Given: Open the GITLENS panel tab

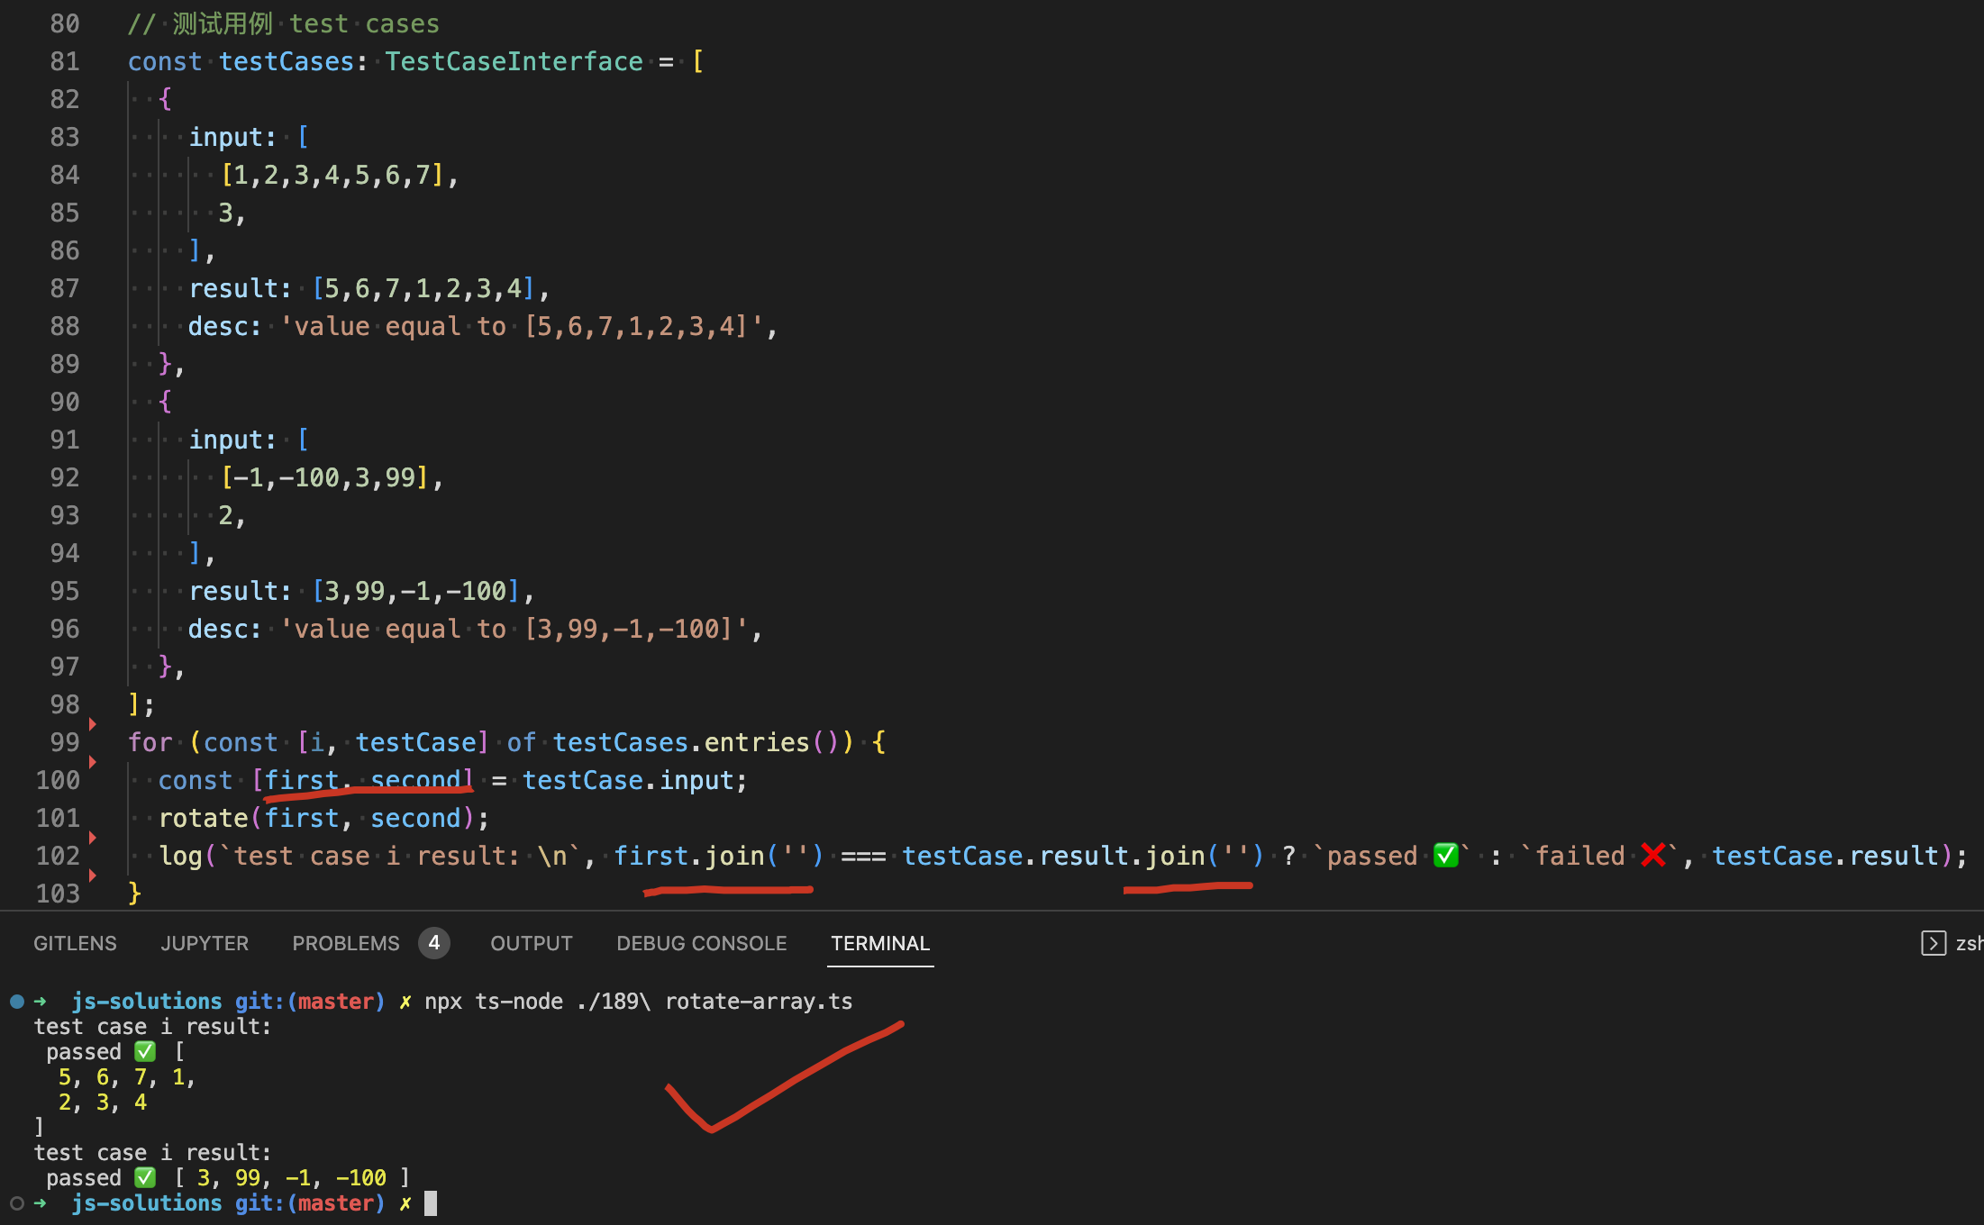Looking at the screenshot, I should pyautogui.click(x=75, y=943).
